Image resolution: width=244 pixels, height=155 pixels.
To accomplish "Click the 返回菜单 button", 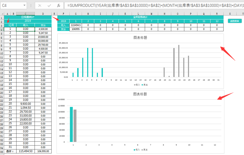I will 235,21.
